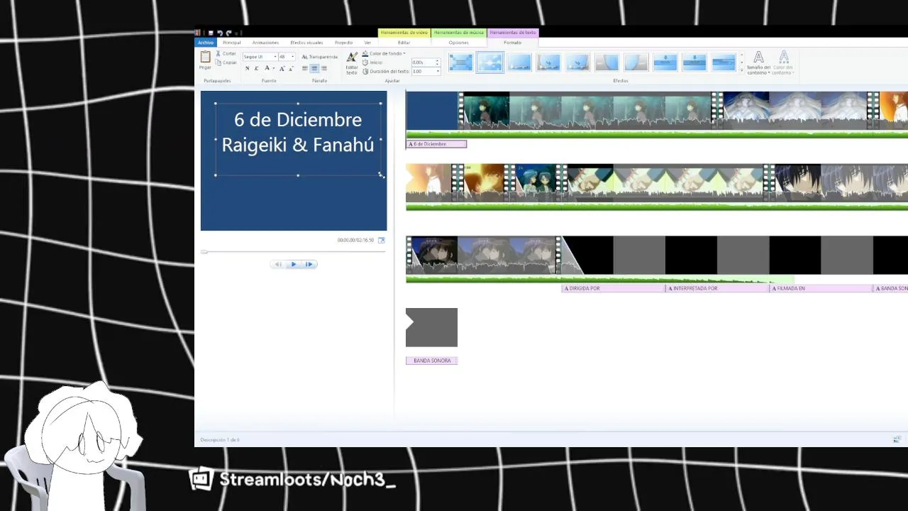Undo with the quick access arrow
This screenshot has height=511, width=908.
(220, 33)
